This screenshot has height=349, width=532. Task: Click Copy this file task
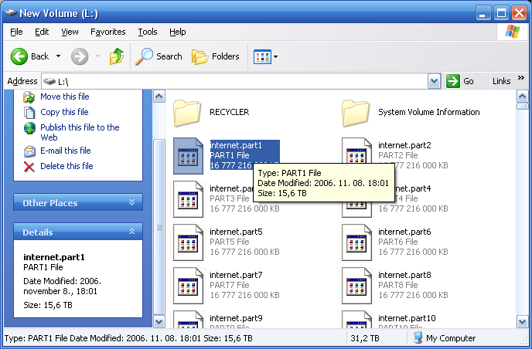point(64,112)
